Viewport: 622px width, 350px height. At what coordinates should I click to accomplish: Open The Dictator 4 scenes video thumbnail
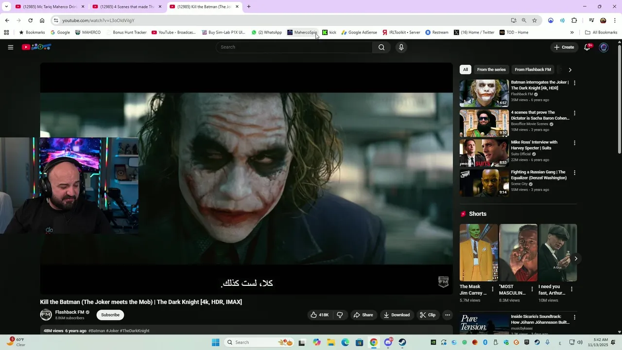click(x=484, y=123)
